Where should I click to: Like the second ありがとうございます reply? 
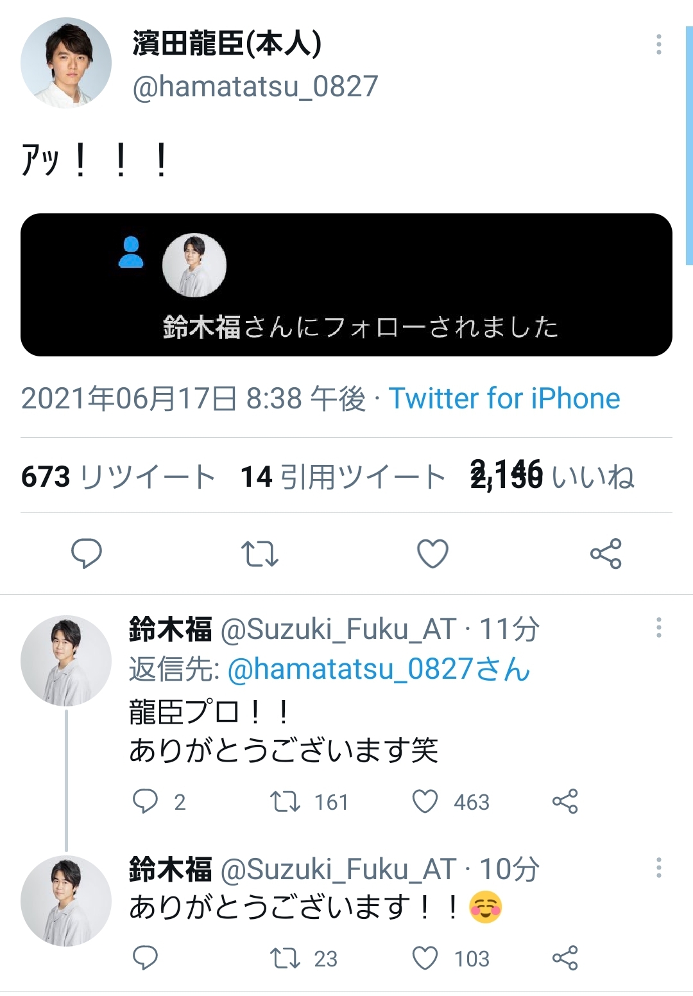pos(425,958)
